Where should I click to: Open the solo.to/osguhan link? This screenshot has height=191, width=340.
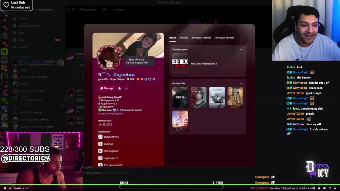(x=111, y=114)
